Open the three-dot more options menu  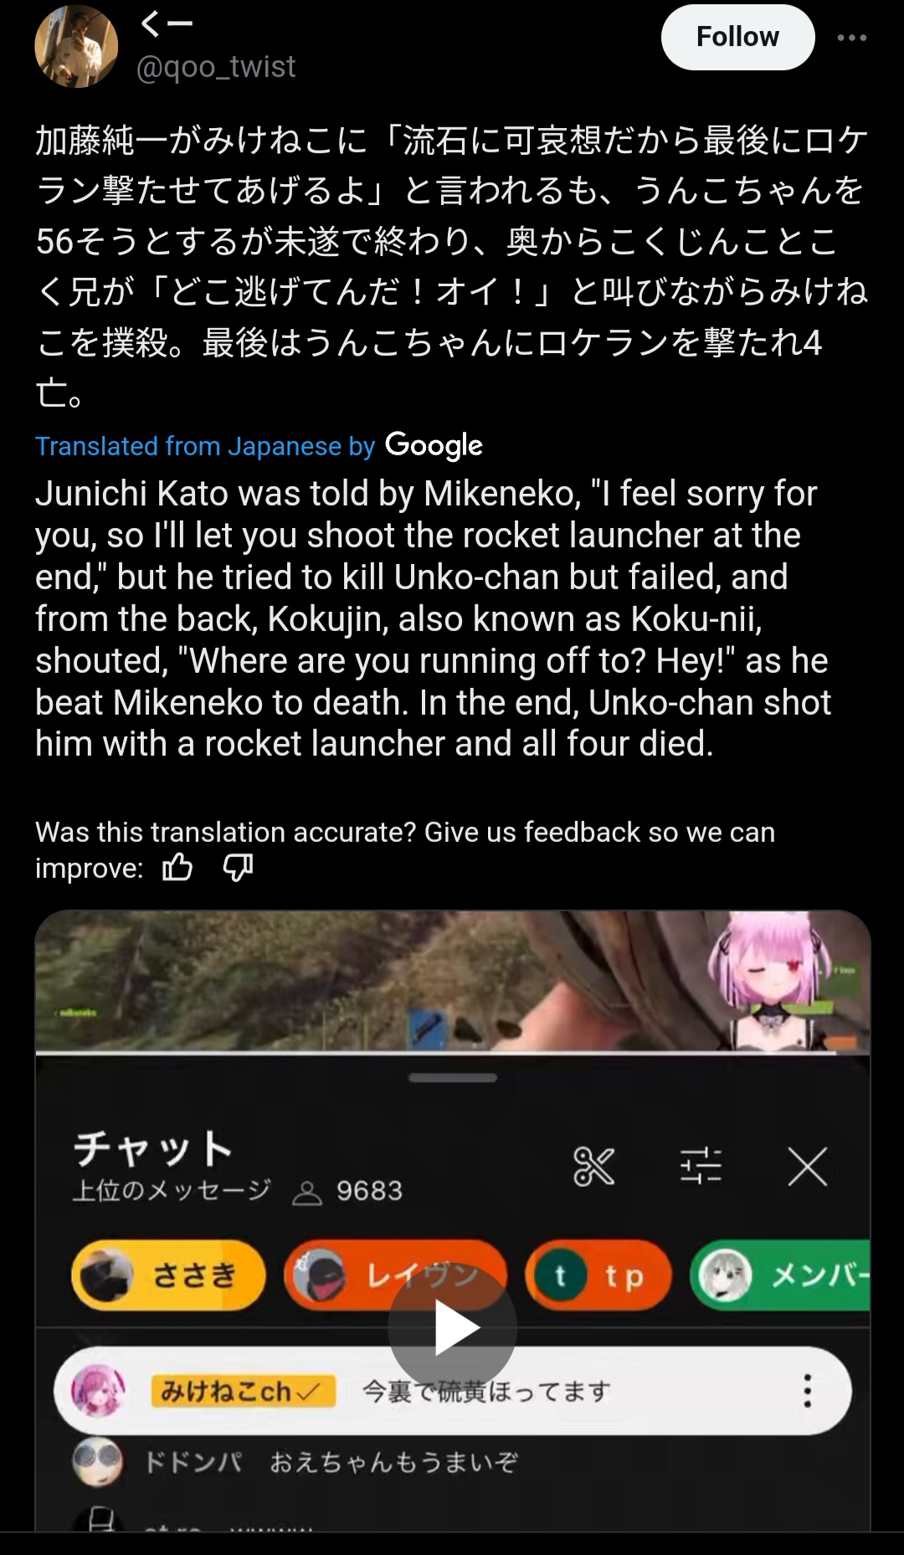[852, 38]
